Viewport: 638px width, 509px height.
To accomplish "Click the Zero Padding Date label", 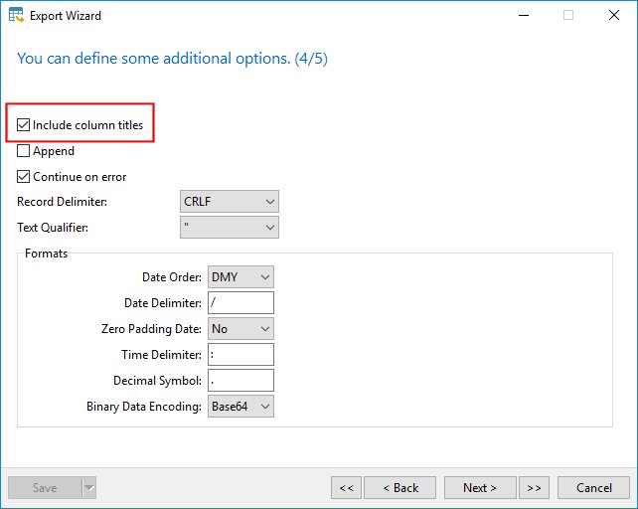I will click(151, 329).
